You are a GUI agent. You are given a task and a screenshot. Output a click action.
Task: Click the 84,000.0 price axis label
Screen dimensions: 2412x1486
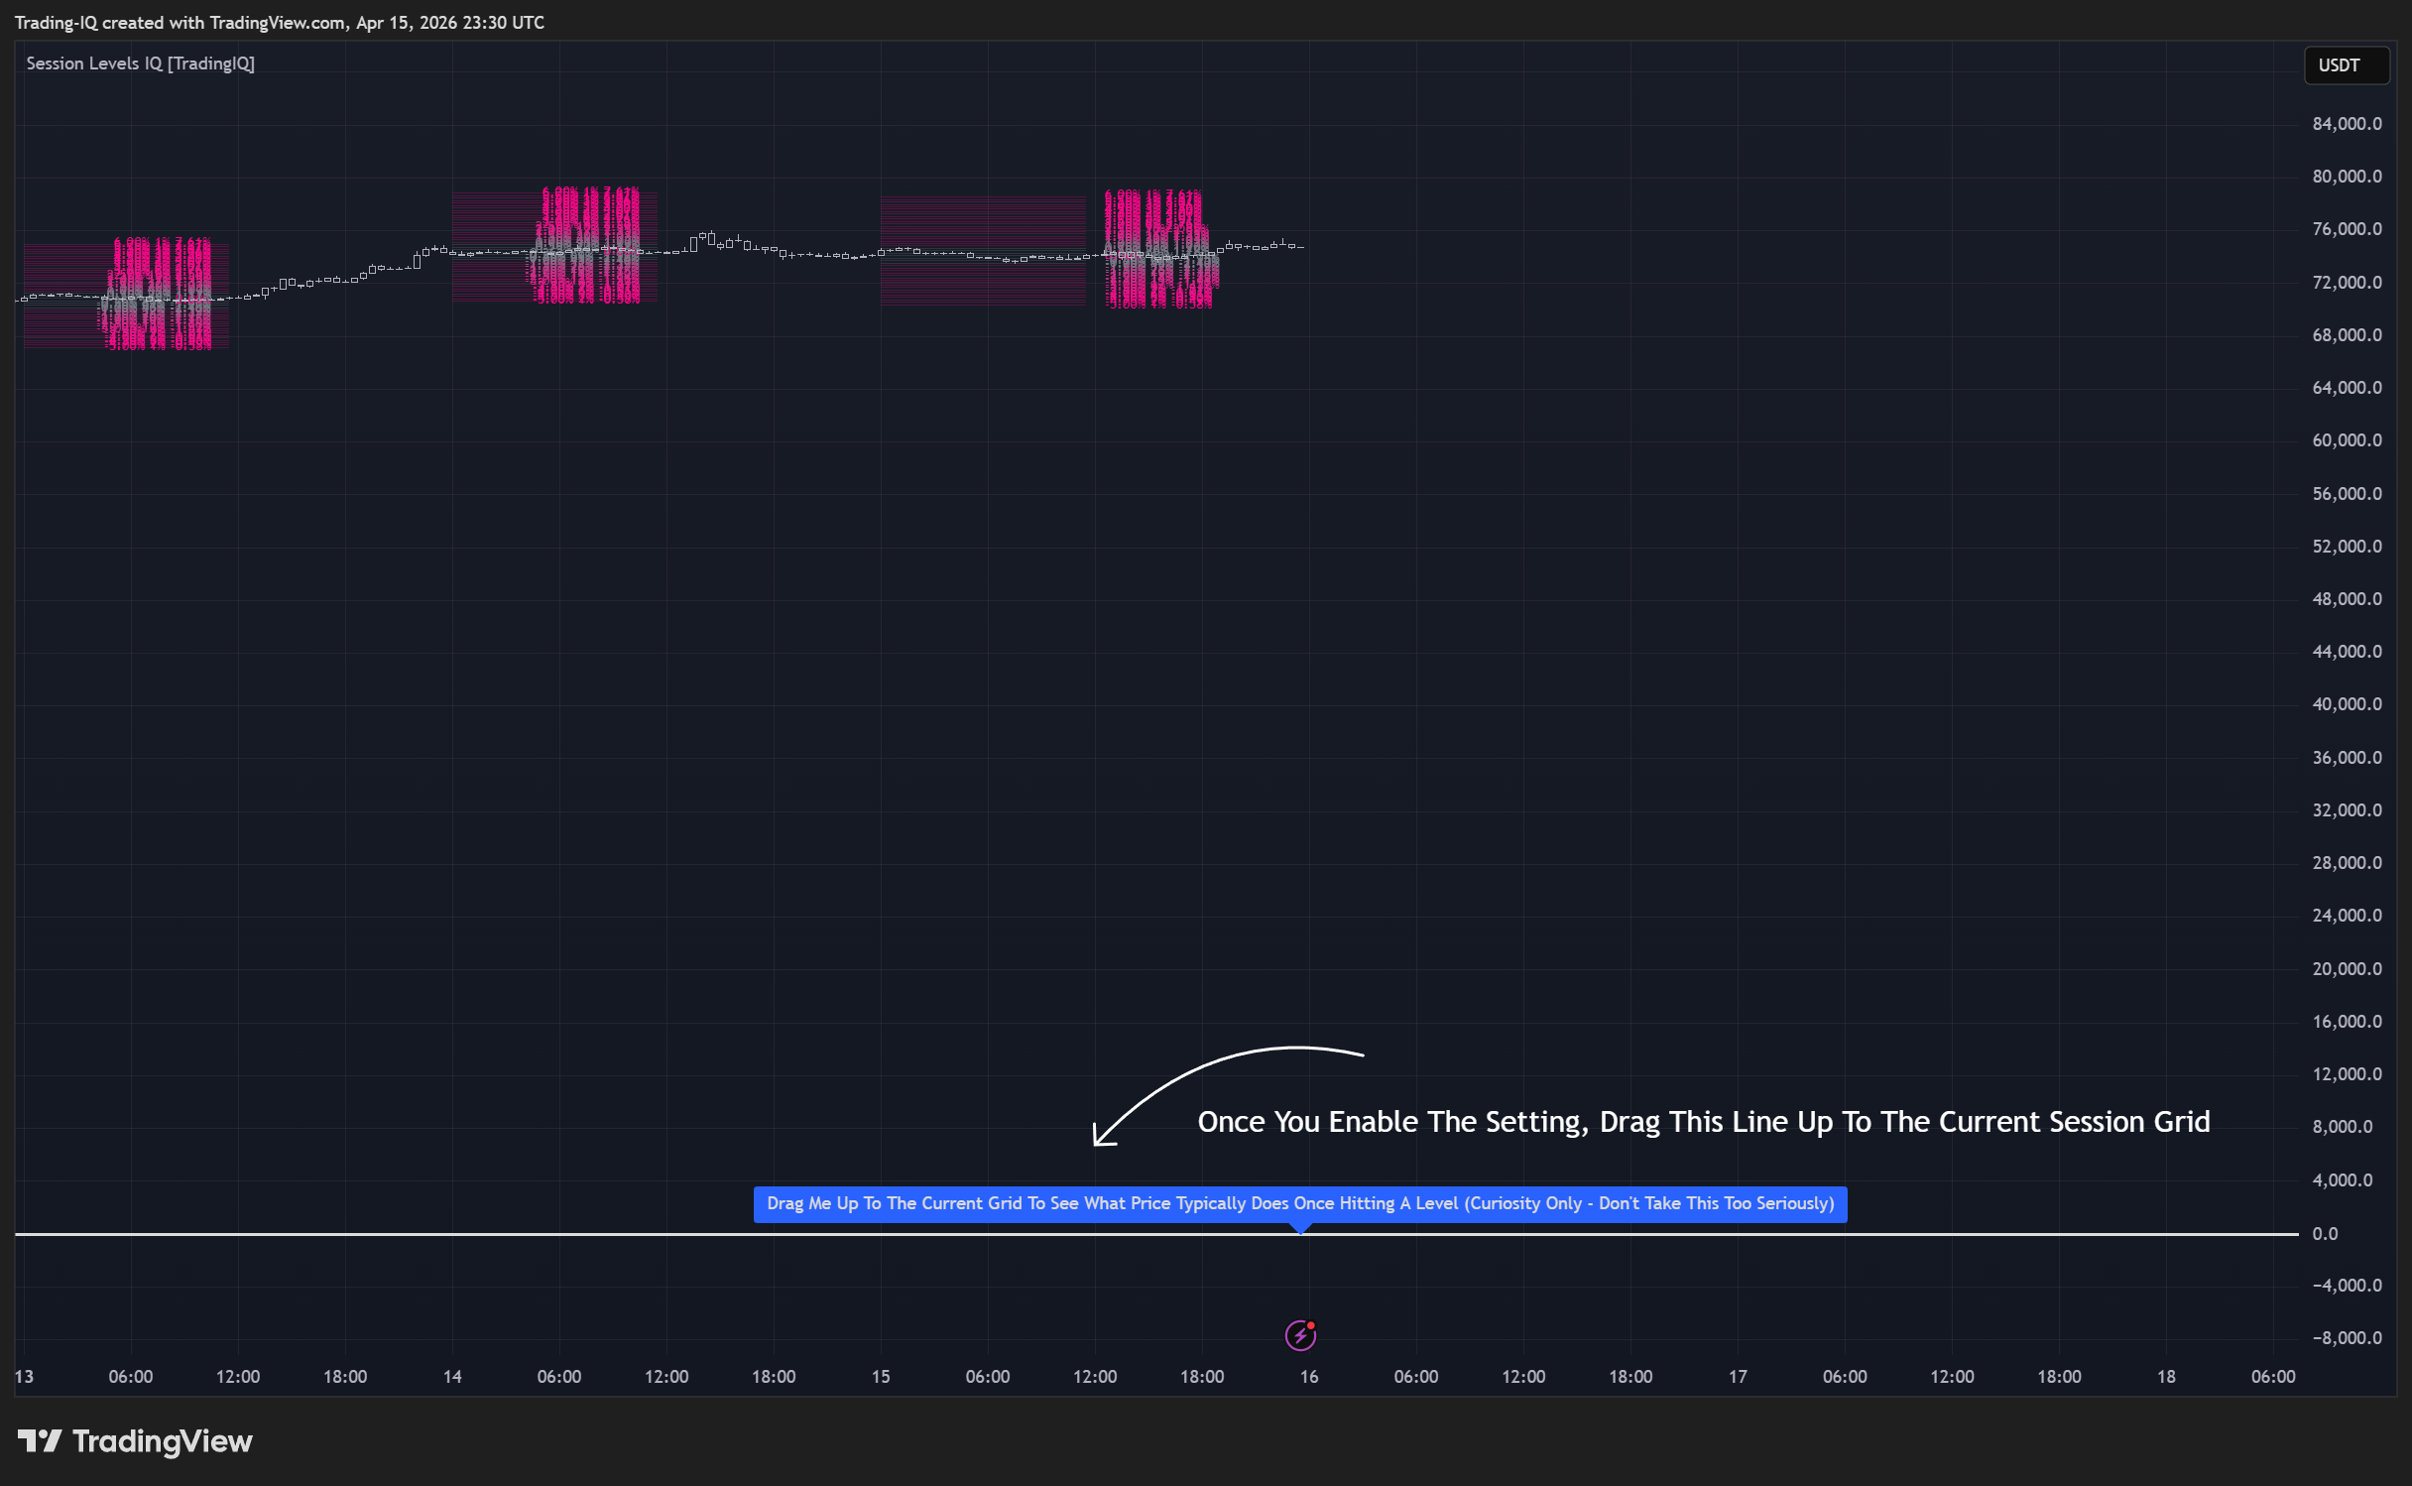(2347, 124)
